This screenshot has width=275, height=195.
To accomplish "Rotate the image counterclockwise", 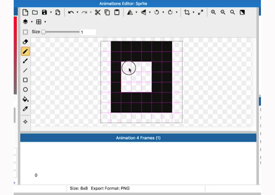I will pos(157,12).
